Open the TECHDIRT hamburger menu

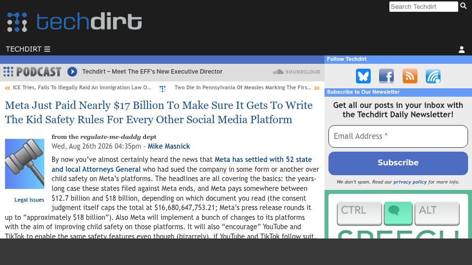tap(28, 49)
